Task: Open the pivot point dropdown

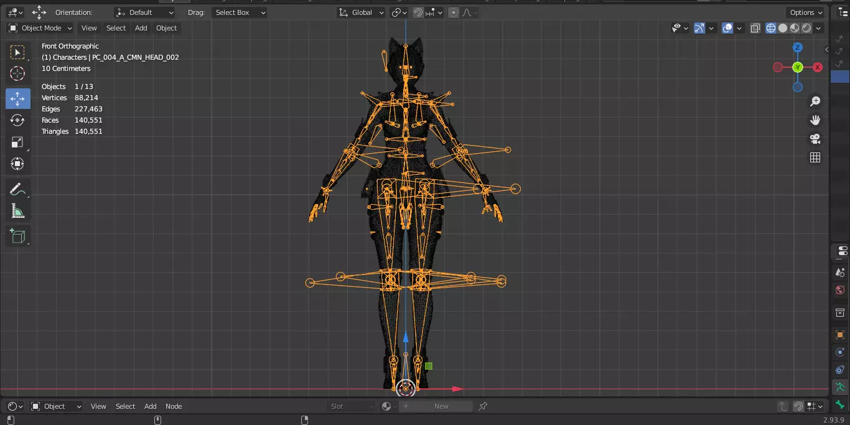Action: 399,12
